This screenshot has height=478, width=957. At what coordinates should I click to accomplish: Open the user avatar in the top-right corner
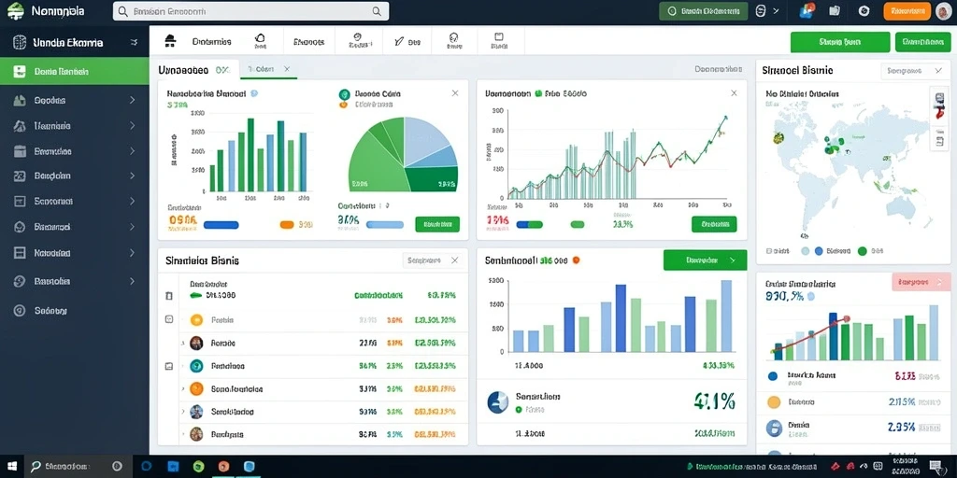tap(943, 11)
